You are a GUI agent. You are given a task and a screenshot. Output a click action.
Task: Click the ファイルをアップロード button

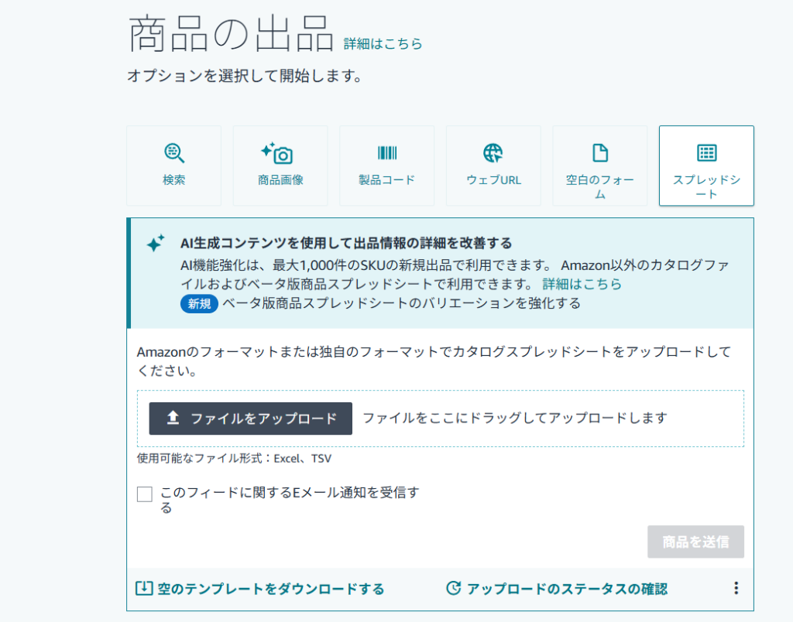pos(250,419)
